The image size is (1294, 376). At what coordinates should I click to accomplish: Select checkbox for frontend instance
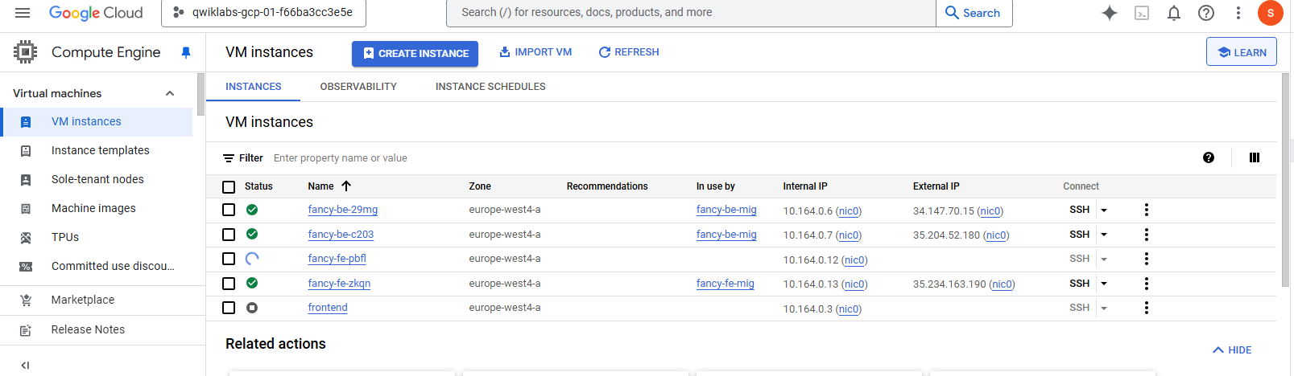tap(229, 308)
